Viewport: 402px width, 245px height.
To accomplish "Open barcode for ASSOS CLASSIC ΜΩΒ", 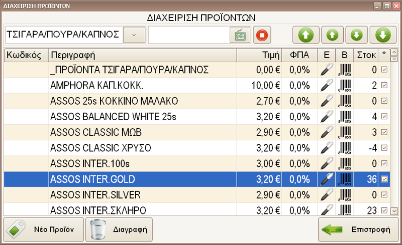I will point(345,132).
